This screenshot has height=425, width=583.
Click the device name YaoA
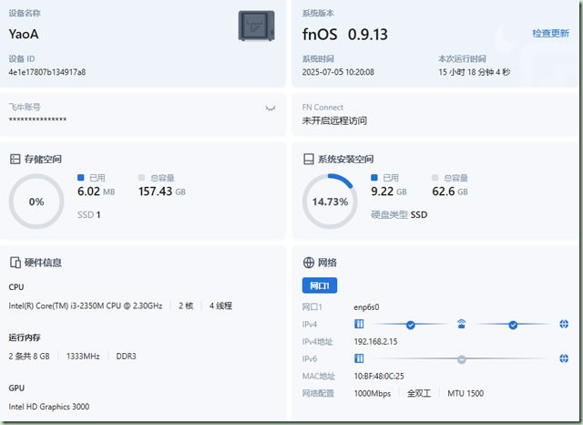(24, 35)
